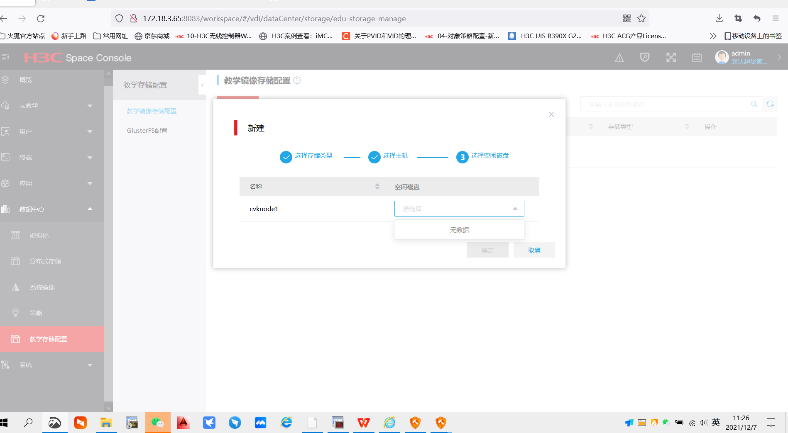Viewport: 788px width, 433px height.
Task: Expand the 应用 menu
Action: click(52, 183)
